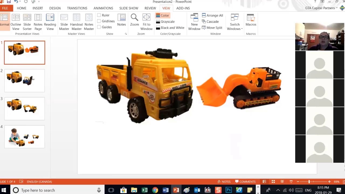Click ENGLISH (CANADA) language indicator
Image resolution: width=345 pixels, height=194 pixels.
tap(39, 182)
